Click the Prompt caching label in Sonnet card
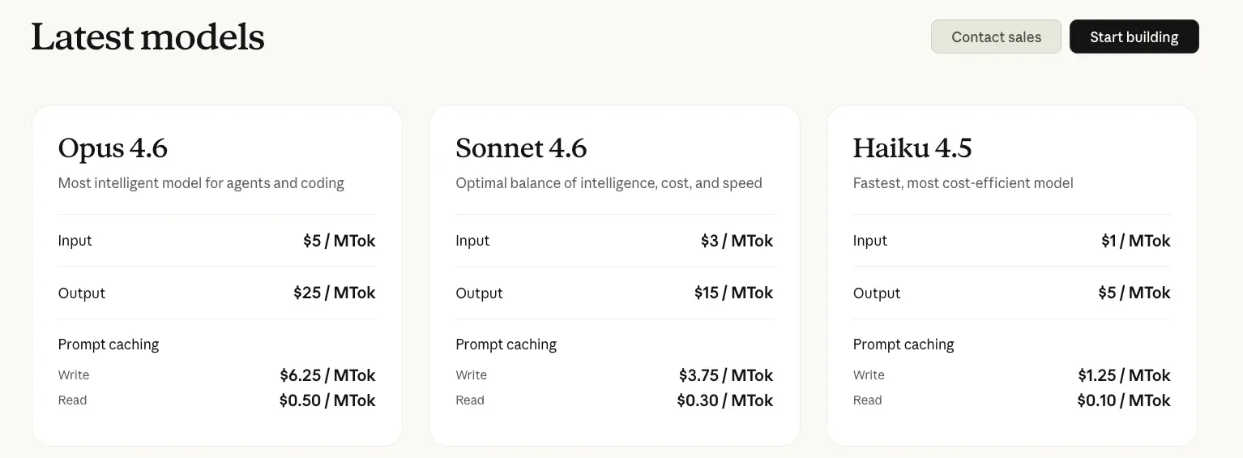Viewport: 1243px width, 458px height. coord(506,345)
